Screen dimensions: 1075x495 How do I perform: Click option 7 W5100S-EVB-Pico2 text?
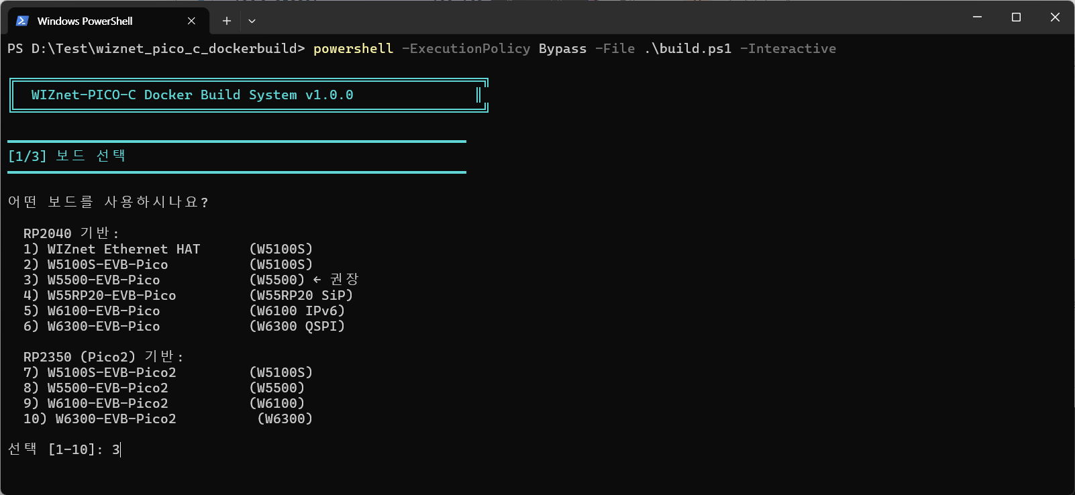pyautogui.click(x=111, y=373)
